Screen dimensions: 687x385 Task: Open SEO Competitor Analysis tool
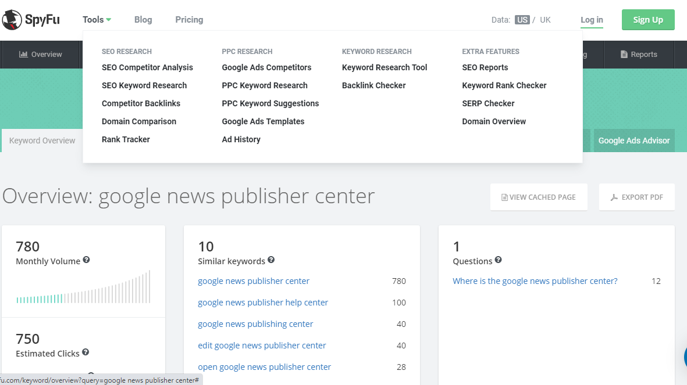click(x=147, y=67)
